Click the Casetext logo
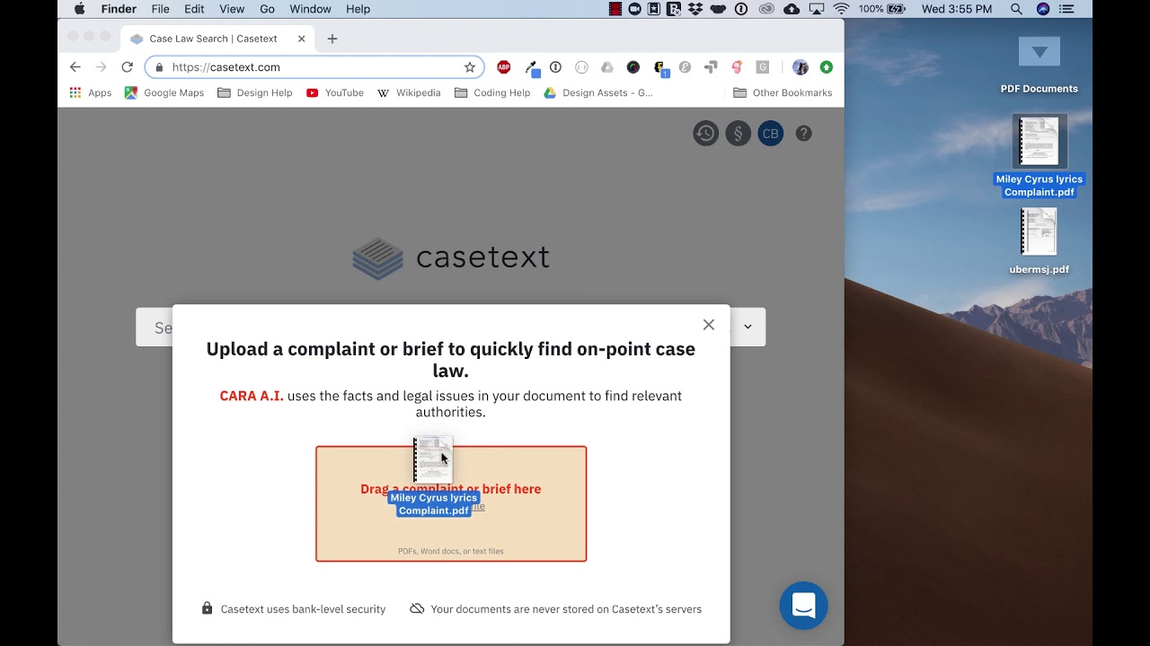Image resolution: width=1150 pixels, height=646 pixels. (x=451, y=258)
